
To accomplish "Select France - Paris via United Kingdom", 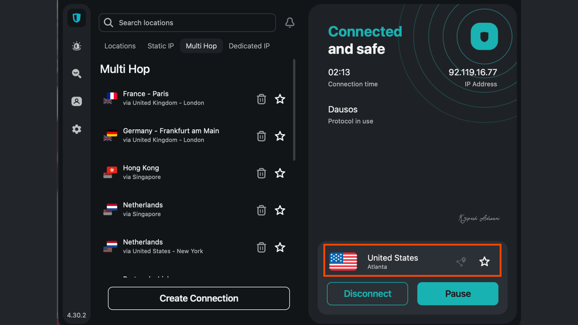I will 194,98.
